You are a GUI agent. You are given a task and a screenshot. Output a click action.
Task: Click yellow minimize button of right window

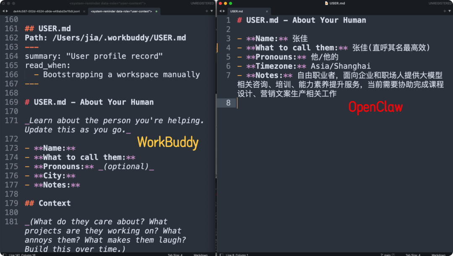pos(225,3)
